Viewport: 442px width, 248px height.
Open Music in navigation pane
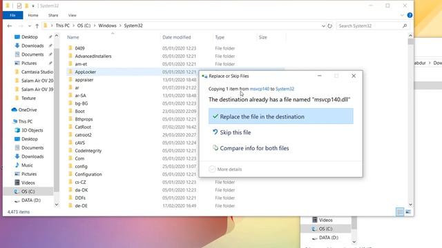pos(27,165)
